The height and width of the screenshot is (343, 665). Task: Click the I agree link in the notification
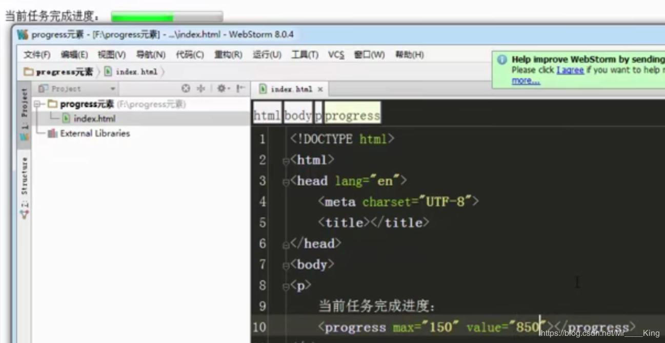(x=571, y=70)
